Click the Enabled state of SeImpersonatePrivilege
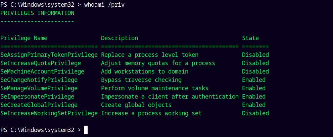Screen dimensions: 333x137 pyautogui.click(x=253, y=97)
